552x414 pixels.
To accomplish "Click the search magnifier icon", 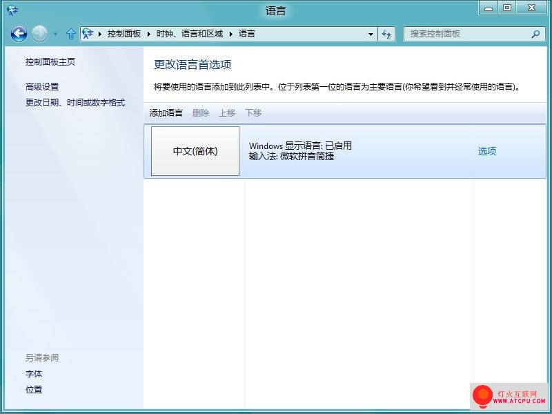I will pyautogui.click(x=535, y=34).
